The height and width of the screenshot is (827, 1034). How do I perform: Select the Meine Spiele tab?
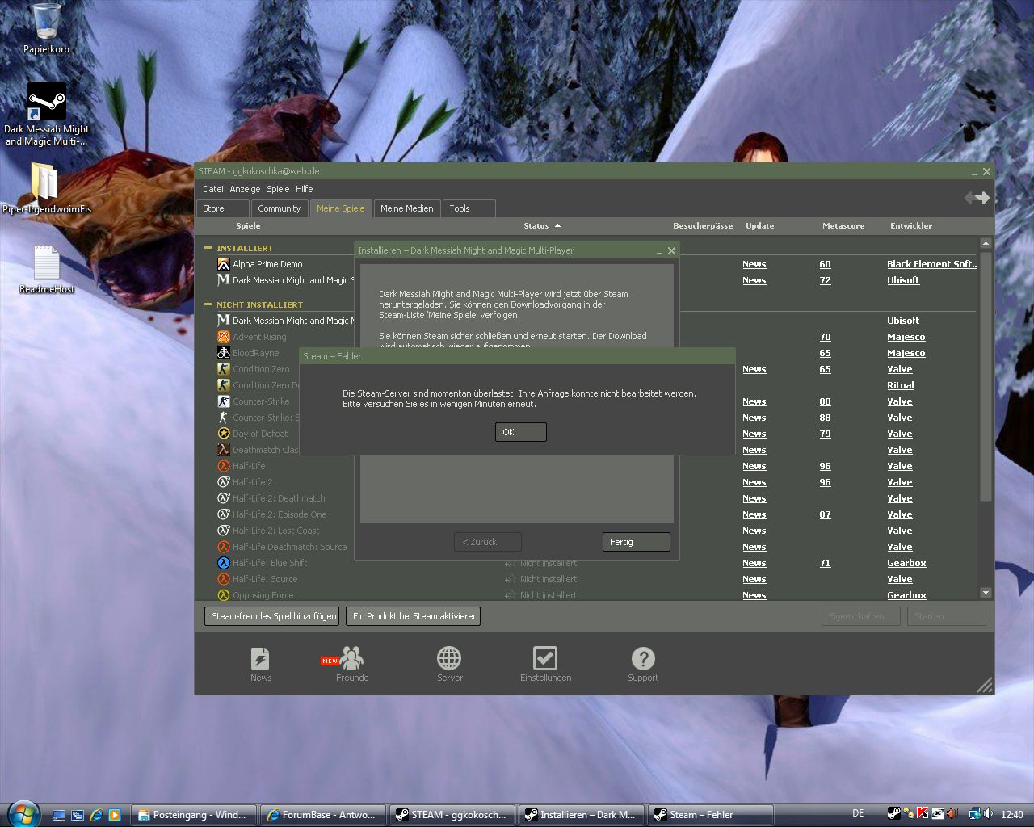coord(341,208)
